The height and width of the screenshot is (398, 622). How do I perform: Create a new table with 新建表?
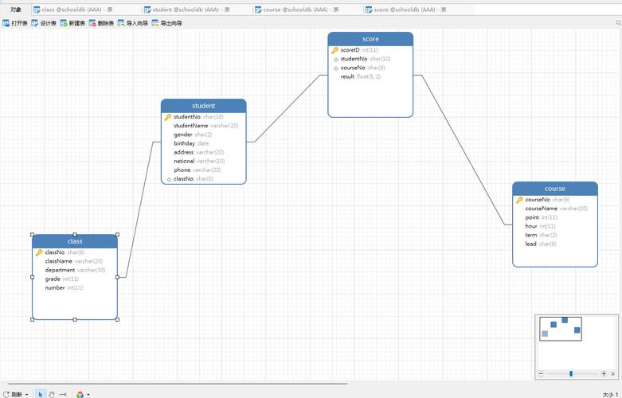(x=72, y=24)
